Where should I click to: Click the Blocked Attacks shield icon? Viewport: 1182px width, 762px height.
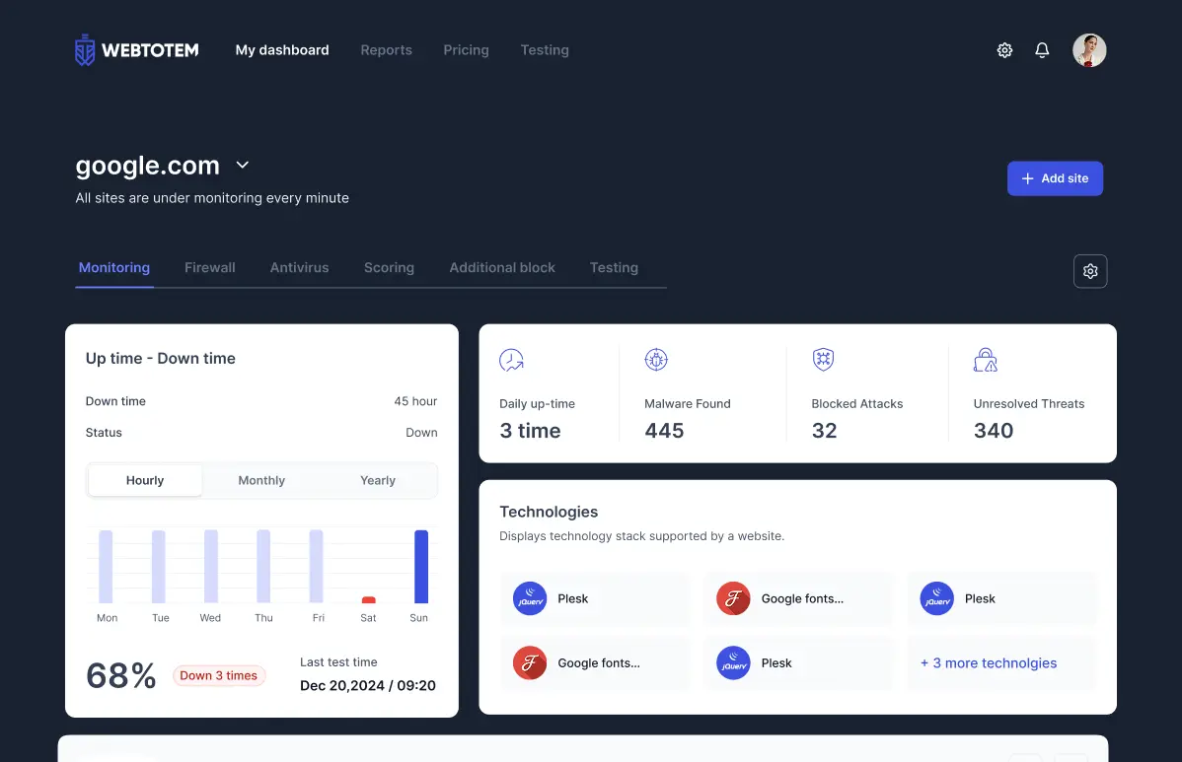click(x=823, y=360)
